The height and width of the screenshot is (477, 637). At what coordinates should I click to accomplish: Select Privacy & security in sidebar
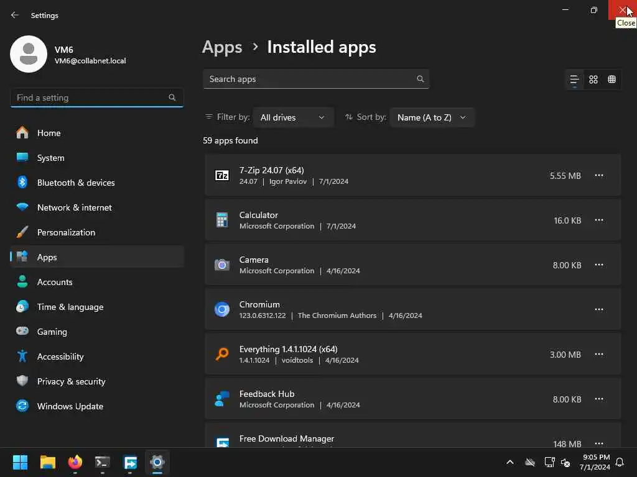pyautogui.click(x=71, y=381)
